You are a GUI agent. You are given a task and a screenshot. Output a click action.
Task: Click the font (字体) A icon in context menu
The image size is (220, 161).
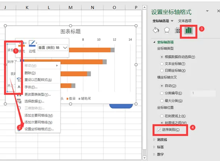point(19,87)
